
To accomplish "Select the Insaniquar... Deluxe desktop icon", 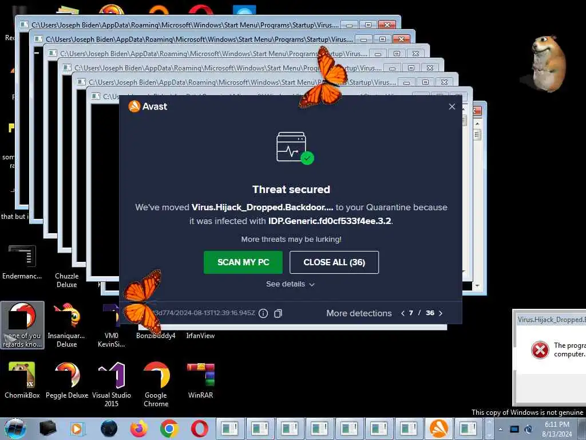I will tap(66, 325).
